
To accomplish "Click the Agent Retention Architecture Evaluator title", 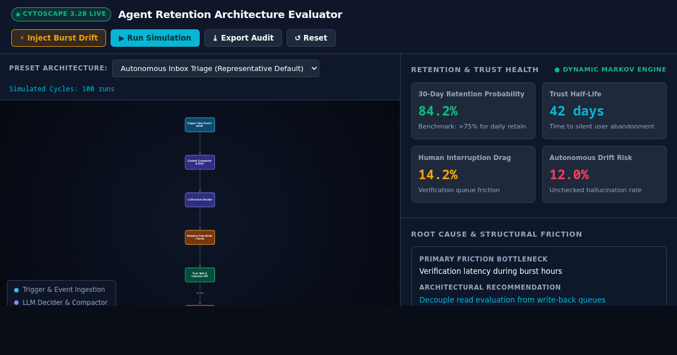I will pos(230,15).
